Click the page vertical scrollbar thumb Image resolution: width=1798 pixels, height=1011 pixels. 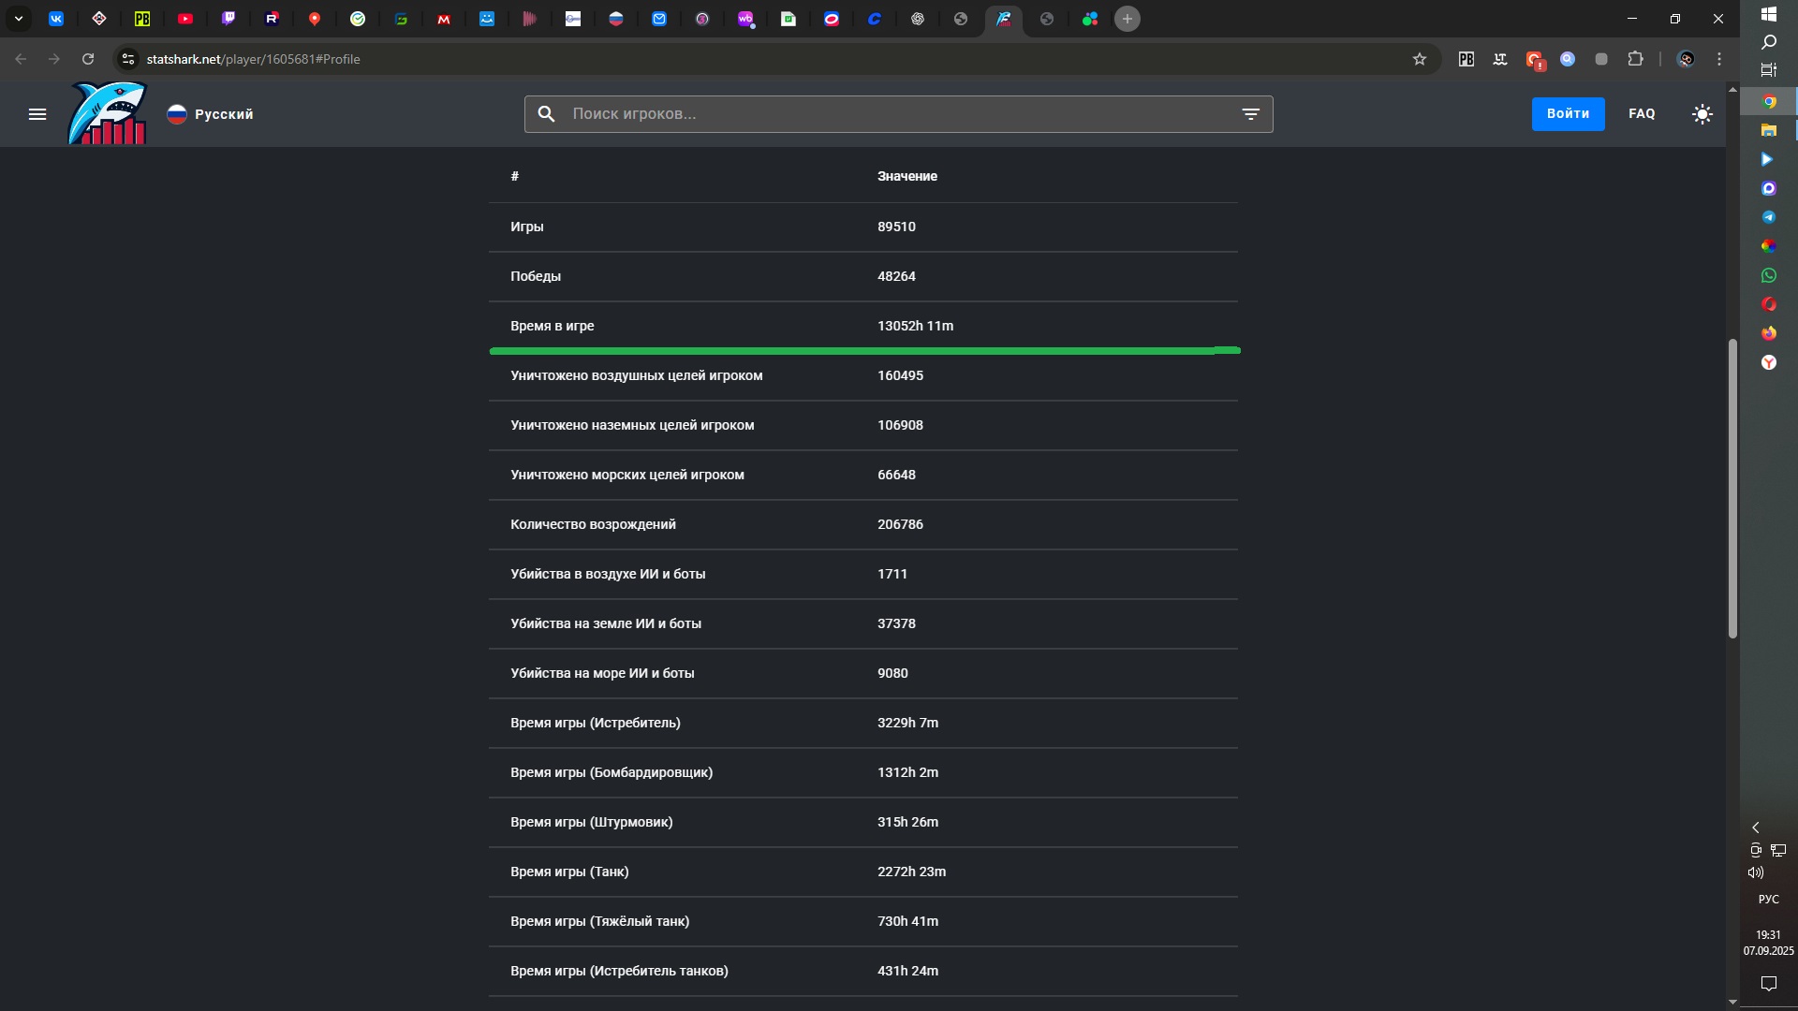pos(1732,487)
